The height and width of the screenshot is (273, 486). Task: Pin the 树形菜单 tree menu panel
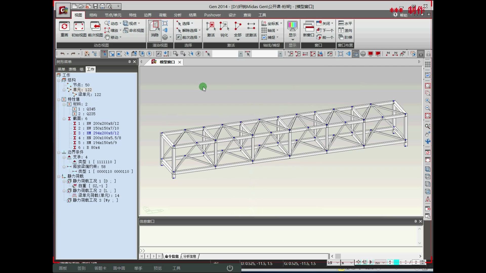129,62
